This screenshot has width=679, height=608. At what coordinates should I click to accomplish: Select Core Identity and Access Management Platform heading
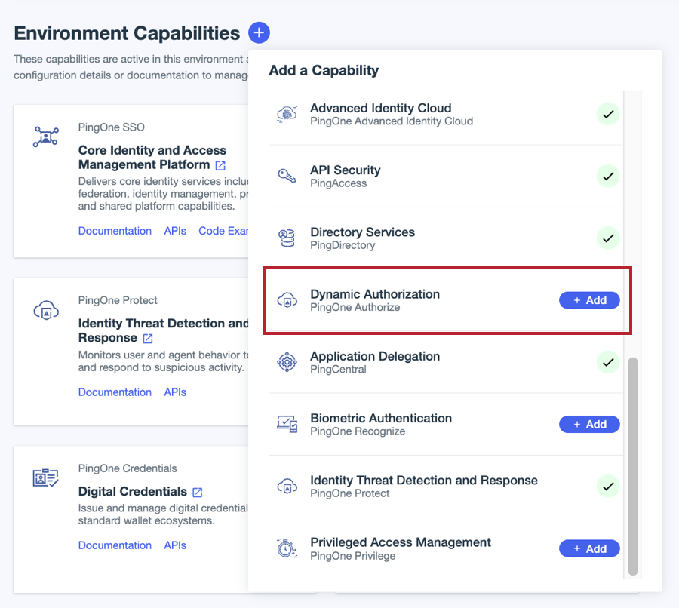tap(152, 158)
